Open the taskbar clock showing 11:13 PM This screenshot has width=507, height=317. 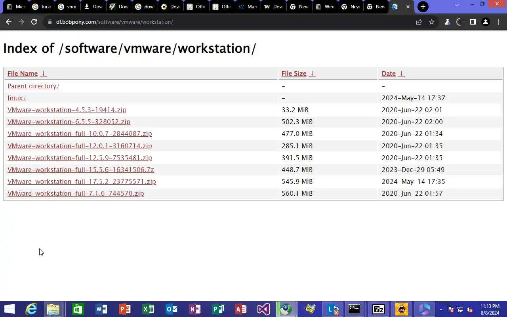pos(490,309)
